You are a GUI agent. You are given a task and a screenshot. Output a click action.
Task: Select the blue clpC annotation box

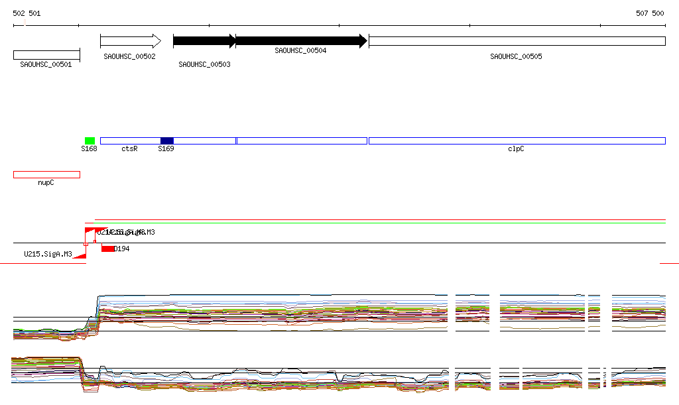coord(517,141)
